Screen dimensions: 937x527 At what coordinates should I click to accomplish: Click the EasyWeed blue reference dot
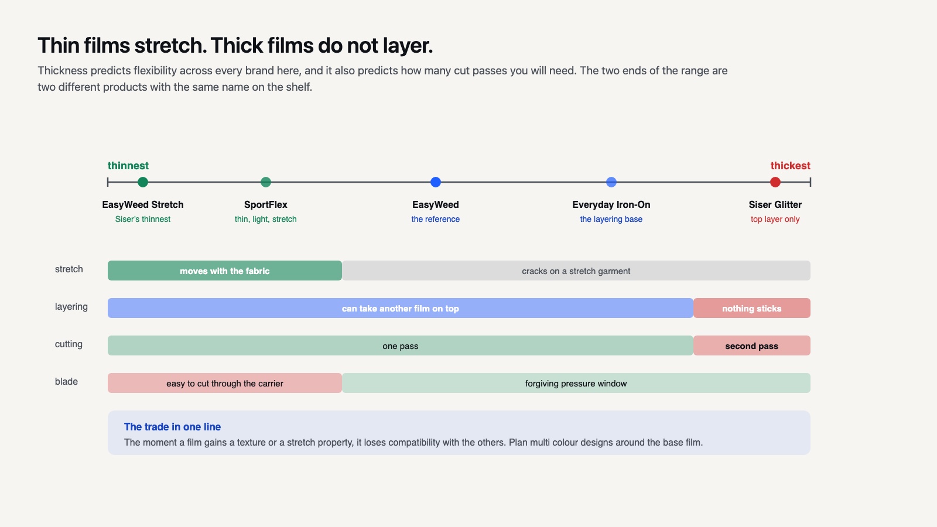pos(436,182)
